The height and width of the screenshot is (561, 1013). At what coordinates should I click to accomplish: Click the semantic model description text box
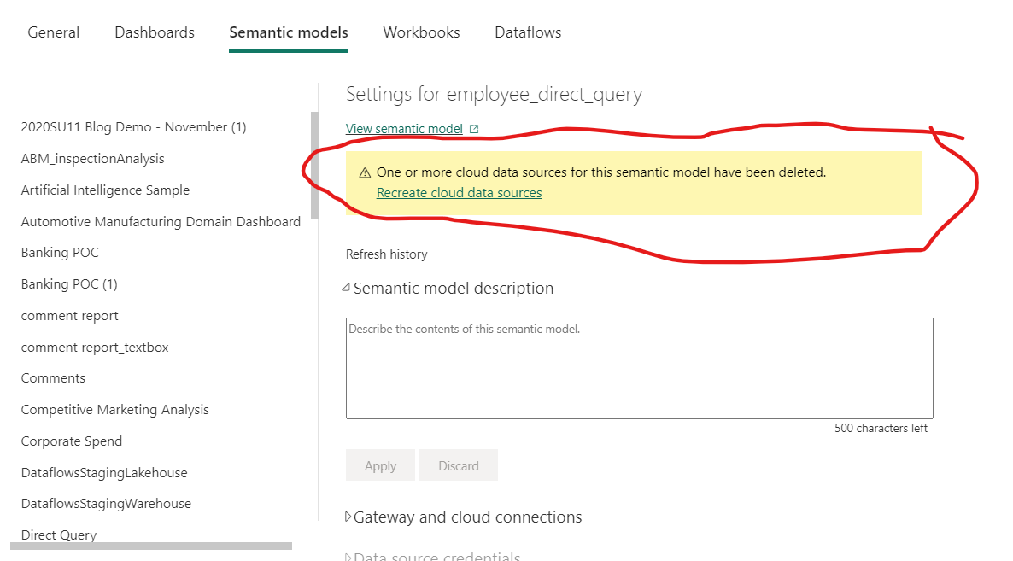pyautogui.click(x=640, y=368)
